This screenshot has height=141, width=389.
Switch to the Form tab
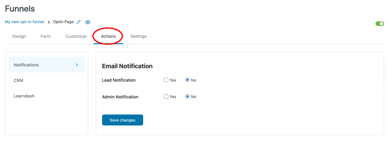click(46, 36)
